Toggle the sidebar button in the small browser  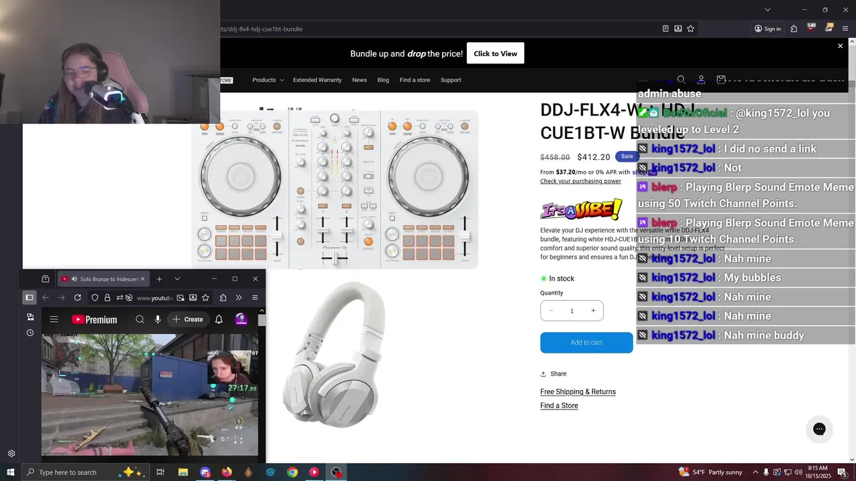click(29, 298)
